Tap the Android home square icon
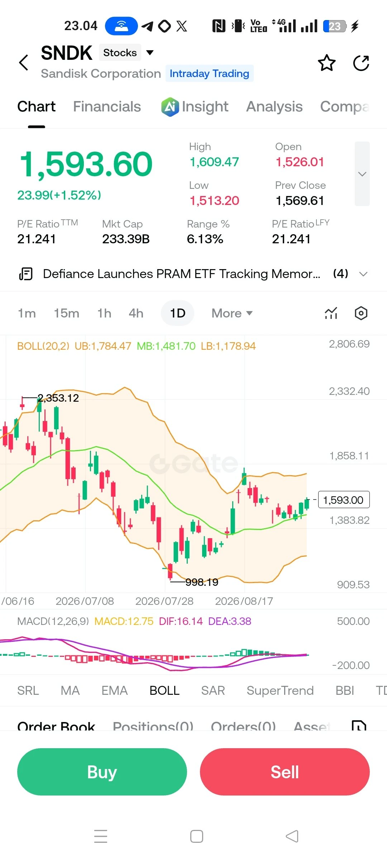The height and width of the screenshot is (860, 387). [x=197, y=836]
